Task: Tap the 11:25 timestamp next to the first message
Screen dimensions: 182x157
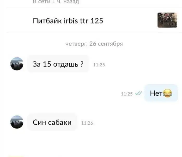Action: pos(99,65)
